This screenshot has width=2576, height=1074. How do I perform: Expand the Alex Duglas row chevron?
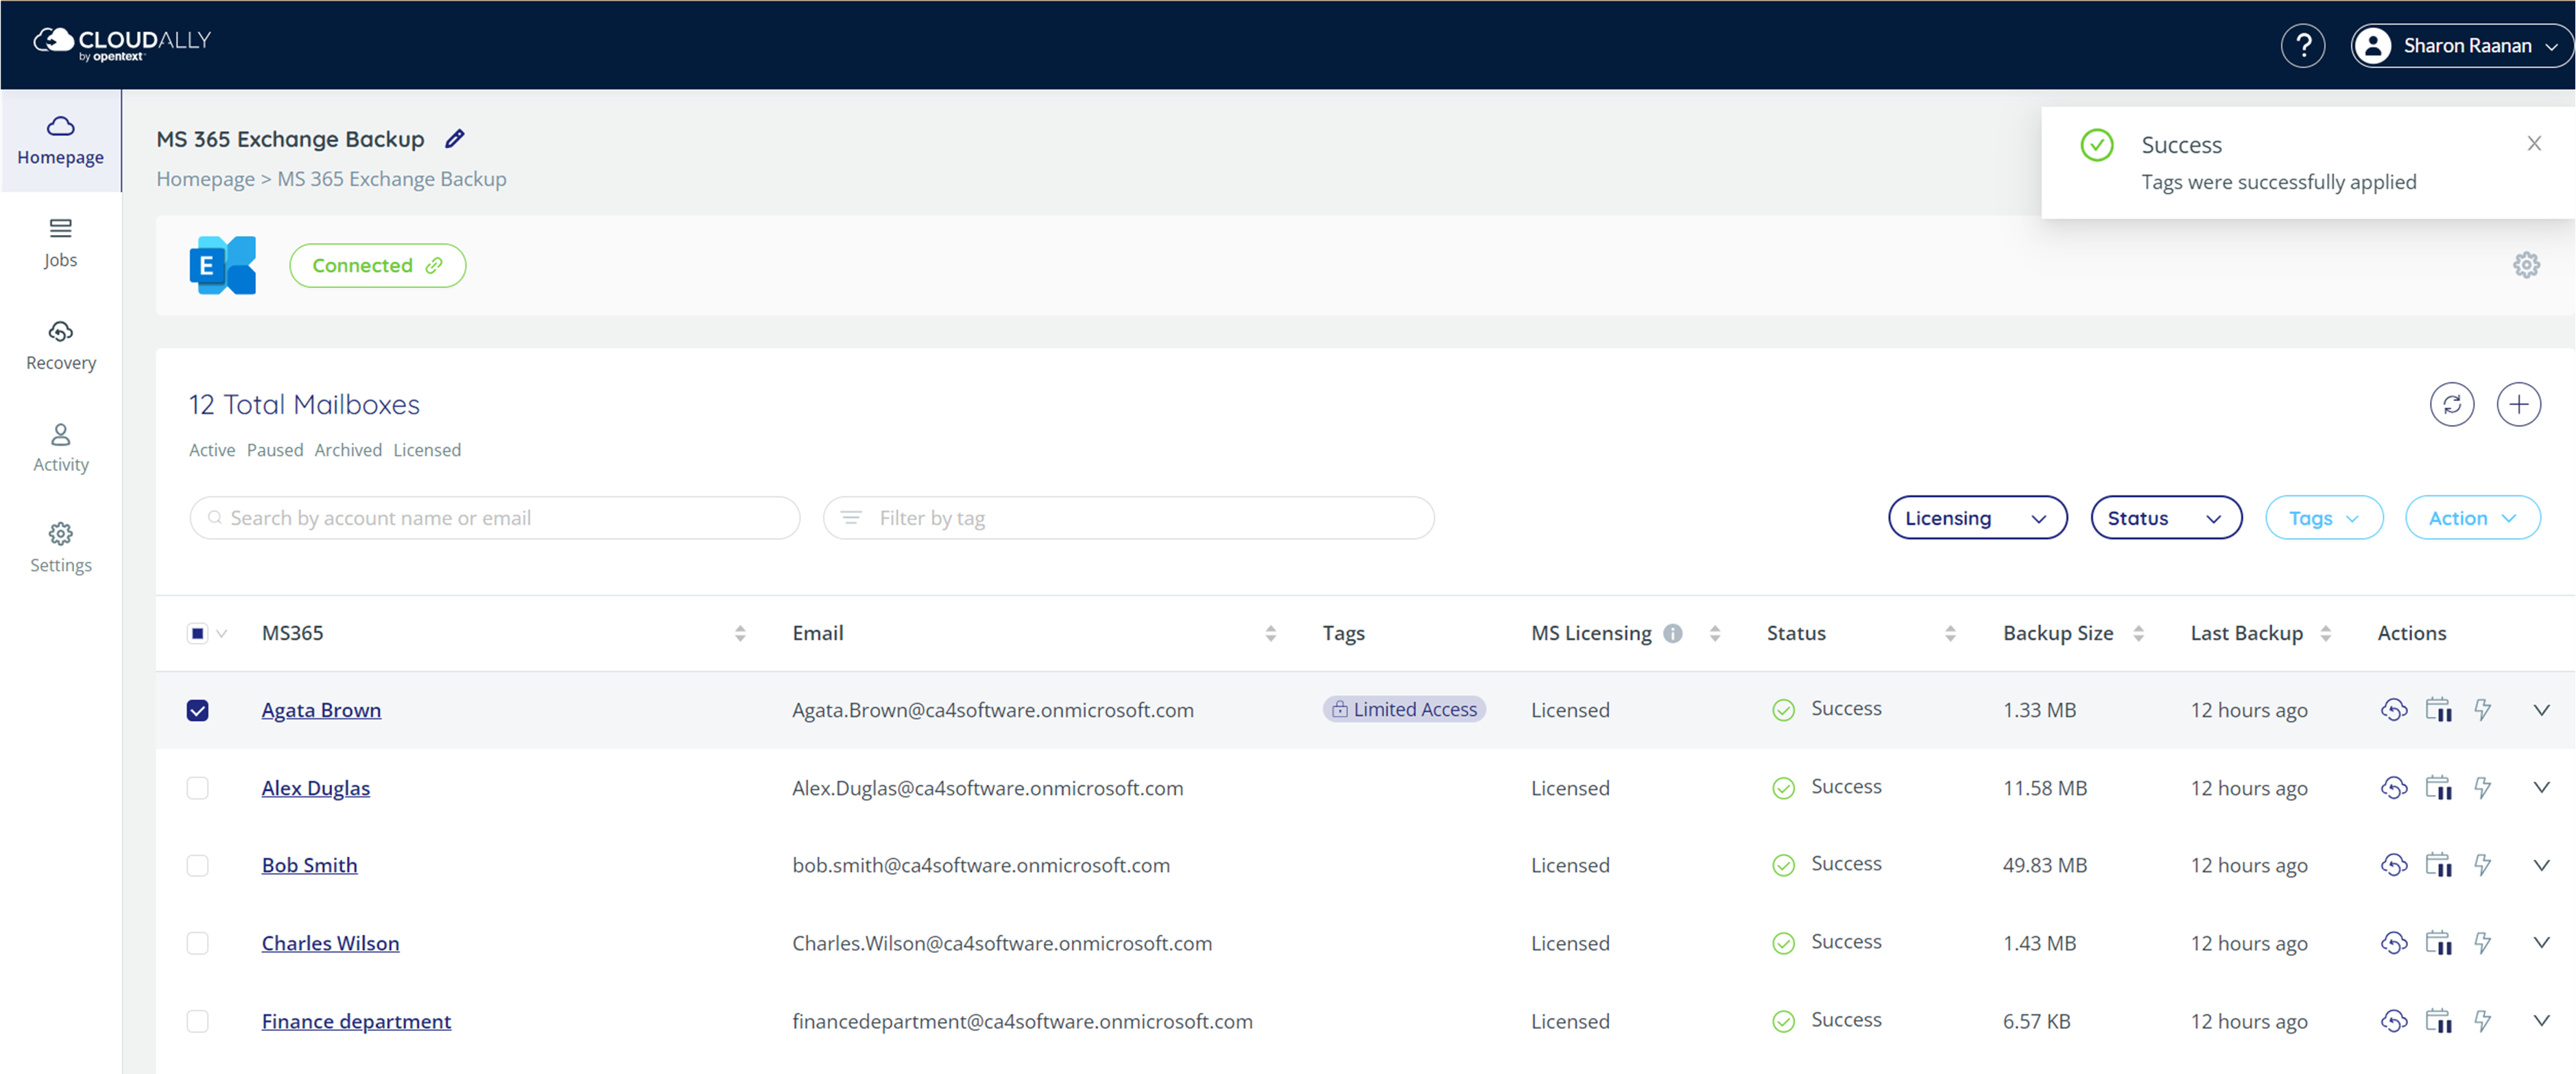pyautogui.click(x=2541, y=788)
